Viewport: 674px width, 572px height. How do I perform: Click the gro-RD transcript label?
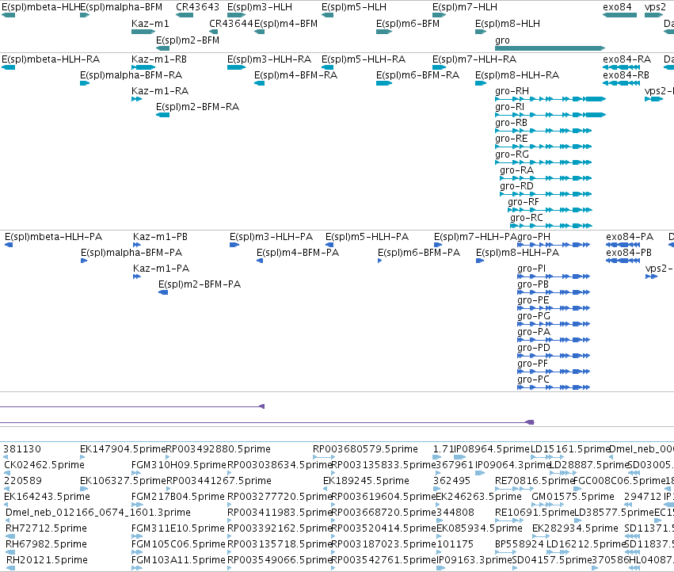[x=516, y=186]
